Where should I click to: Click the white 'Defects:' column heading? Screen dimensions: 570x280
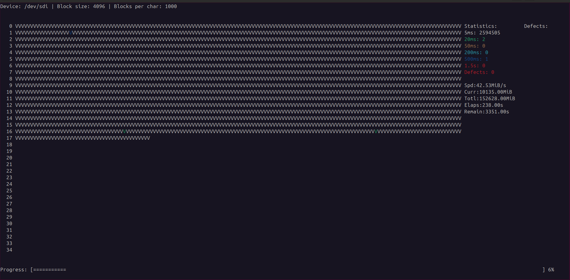click(x=536, y=26)
